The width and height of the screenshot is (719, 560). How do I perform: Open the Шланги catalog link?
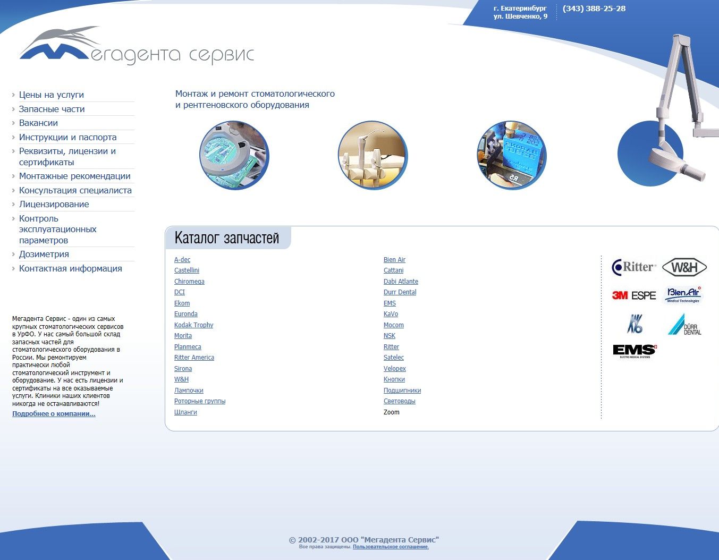(x=185, y=412)
